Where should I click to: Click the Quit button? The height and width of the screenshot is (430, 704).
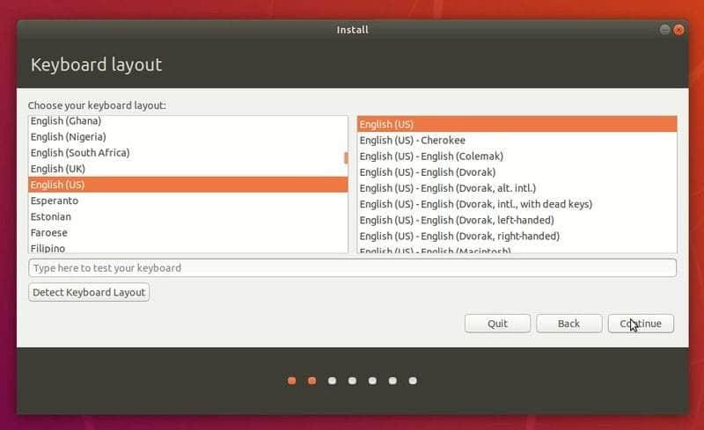[497, 324]
